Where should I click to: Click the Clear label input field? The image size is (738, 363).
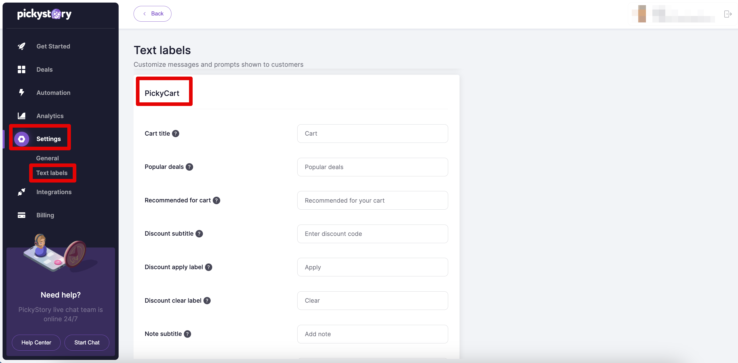coord(373,301)
